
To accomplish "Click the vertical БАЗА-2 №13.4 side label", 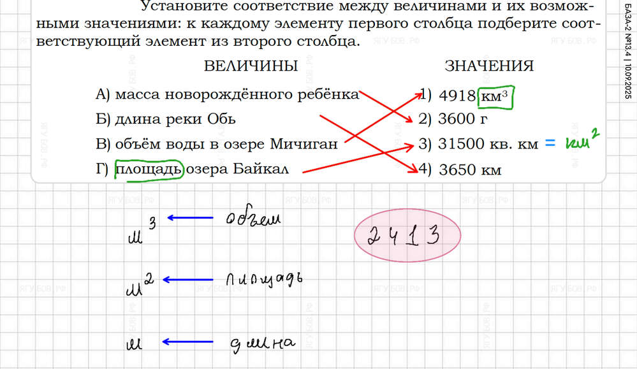I will [626, 50].
